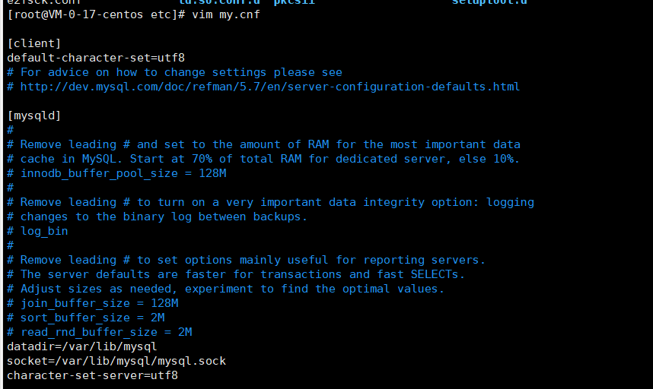The height and width of the screenshot is (389, 653).
Task: Click the socket=/var/lib/mysql/mysql.sock line
Action: [x=116, y=361]
